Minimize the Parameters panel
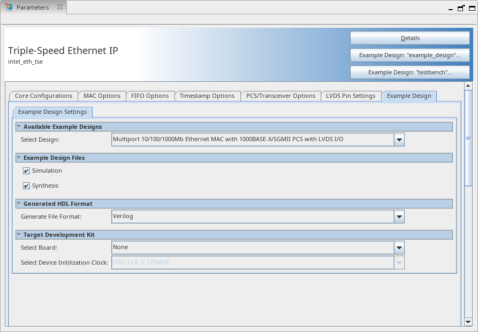The height and width of the screenshot is (332, 478). [x=451, y=9]
